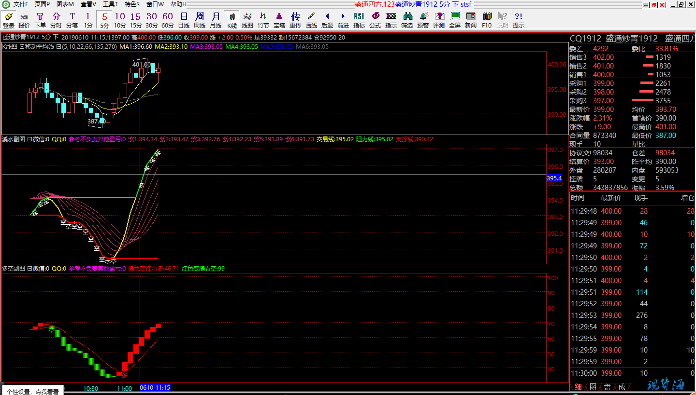Click the 前进 forward arrow
The width and height of the screenshot is (696, 395).
[x=343, y=20]
